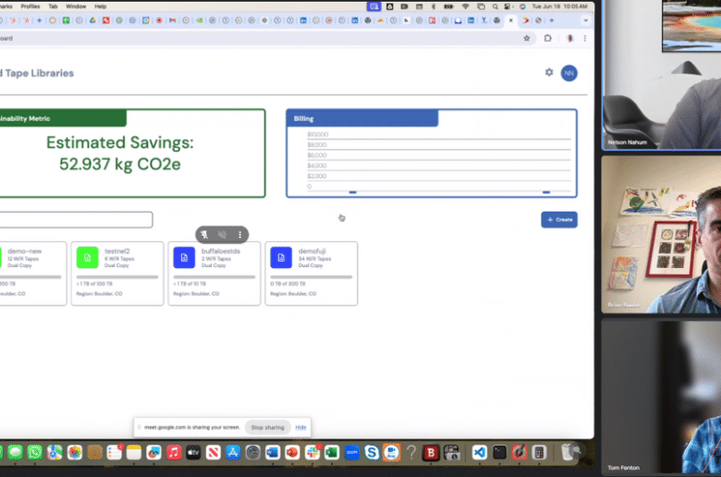Viewport: 721px width, 477px height.
Task: Click the Estimated Savings CO2e text
Action: coord(120,153)
